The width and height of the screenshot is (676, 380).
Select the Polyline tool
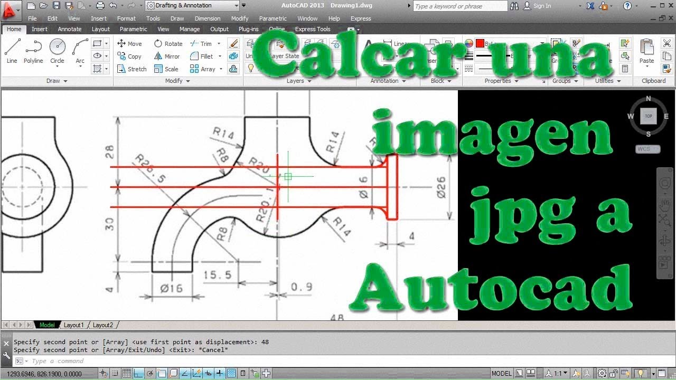point(33,52)
